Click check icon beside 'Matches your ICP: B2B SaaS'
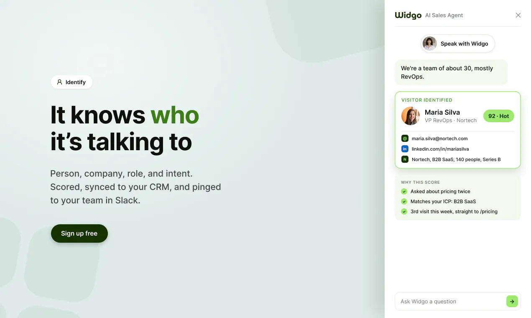Viewport: 531px width, 318px height. (404, 201)
